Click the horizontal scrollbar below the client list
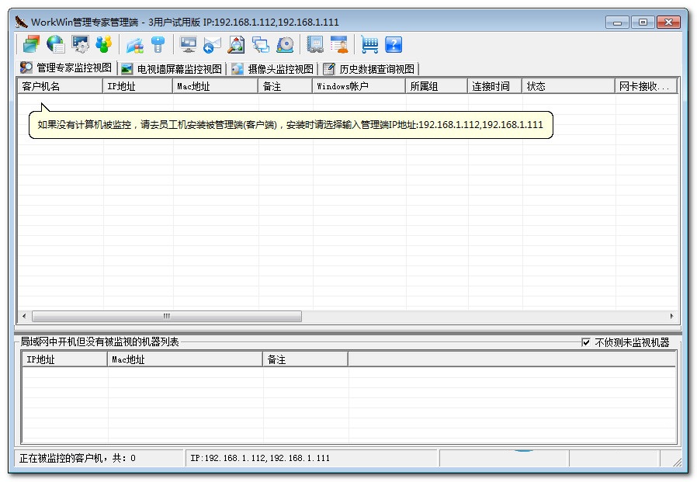 click(x=163, y=316)
